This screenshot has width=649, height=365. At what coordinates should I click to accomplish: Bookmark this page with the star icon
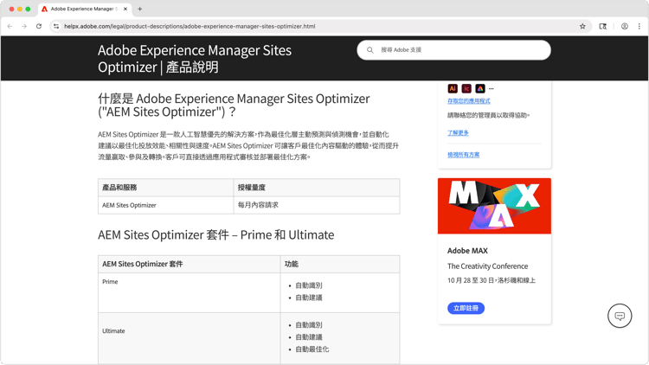pos(582,26)
